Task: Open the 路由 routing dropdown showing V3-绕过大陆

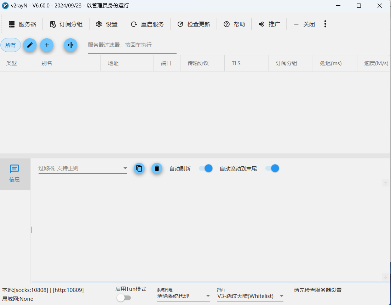Action: point(281,296)
